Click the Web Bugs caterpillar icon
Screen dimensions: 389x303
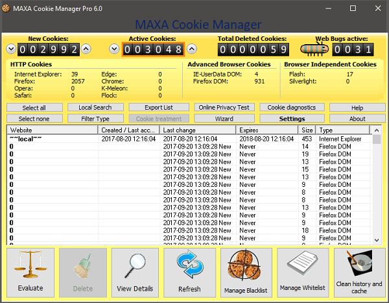(314, 49)
